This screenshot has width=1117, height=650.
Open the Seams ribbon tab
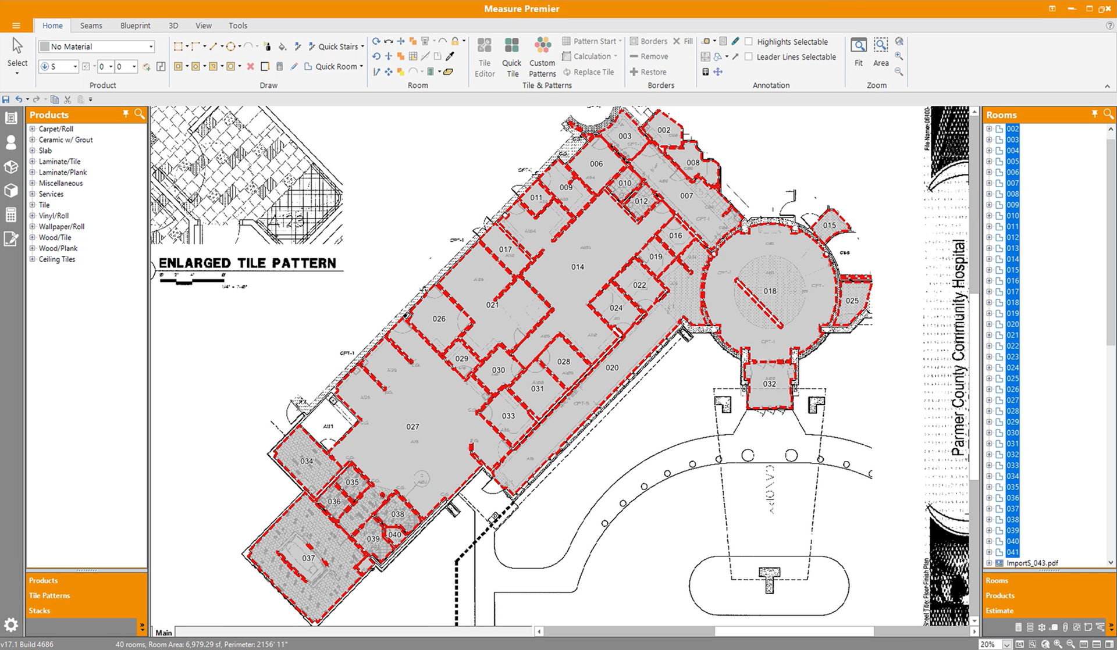point(91,26)
